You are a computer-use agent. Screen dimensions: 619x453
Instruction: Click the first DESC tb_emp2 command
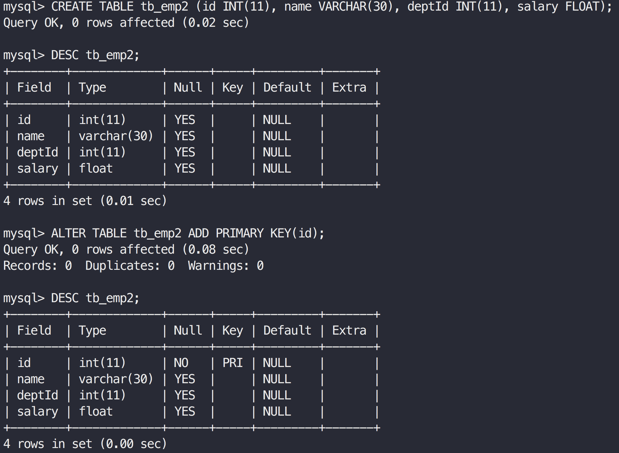[95, 55]
